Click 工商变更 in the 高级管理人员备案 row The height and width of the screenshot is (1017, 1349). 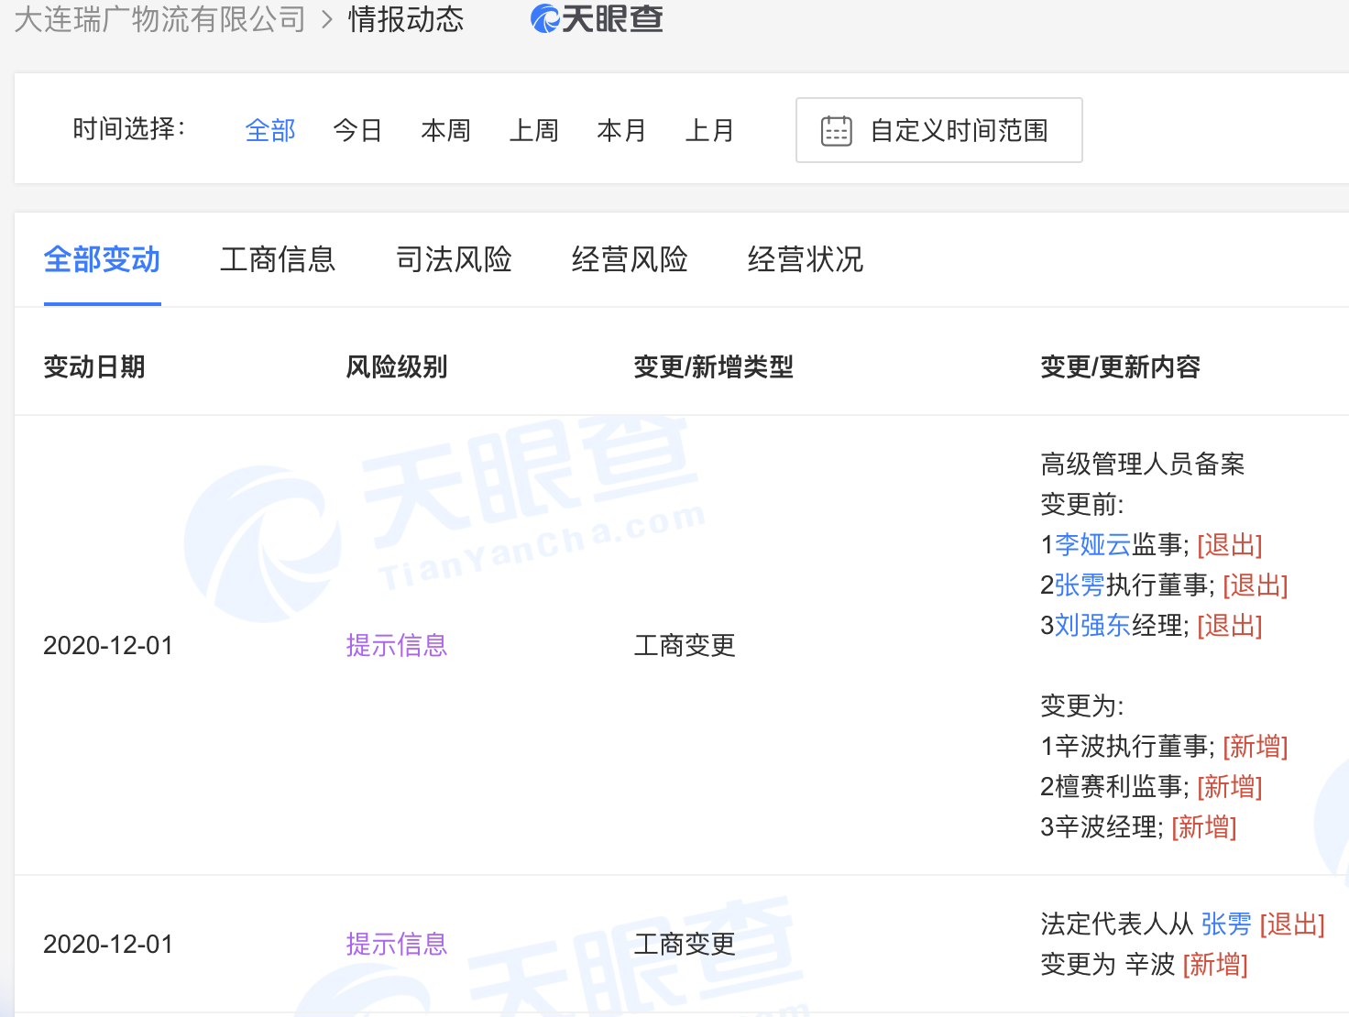[685, 646]
